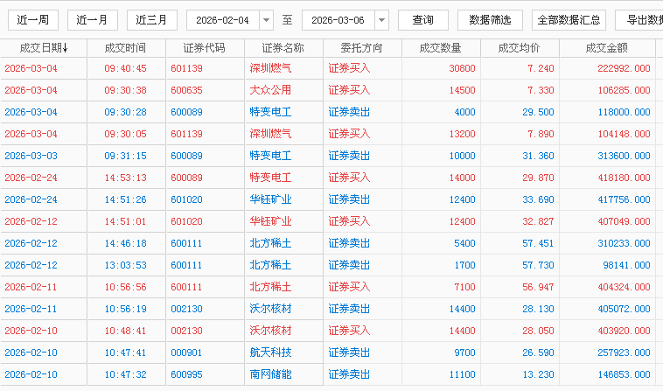Select time cell 13:03:53
This screenshot has height=391, width=663.
(126, 265)
